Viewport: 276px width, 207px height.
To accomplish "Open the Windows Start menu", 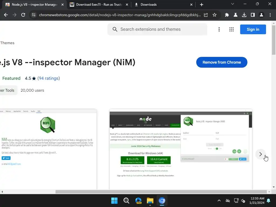I will pyautogui.click(x=114, y=201).
